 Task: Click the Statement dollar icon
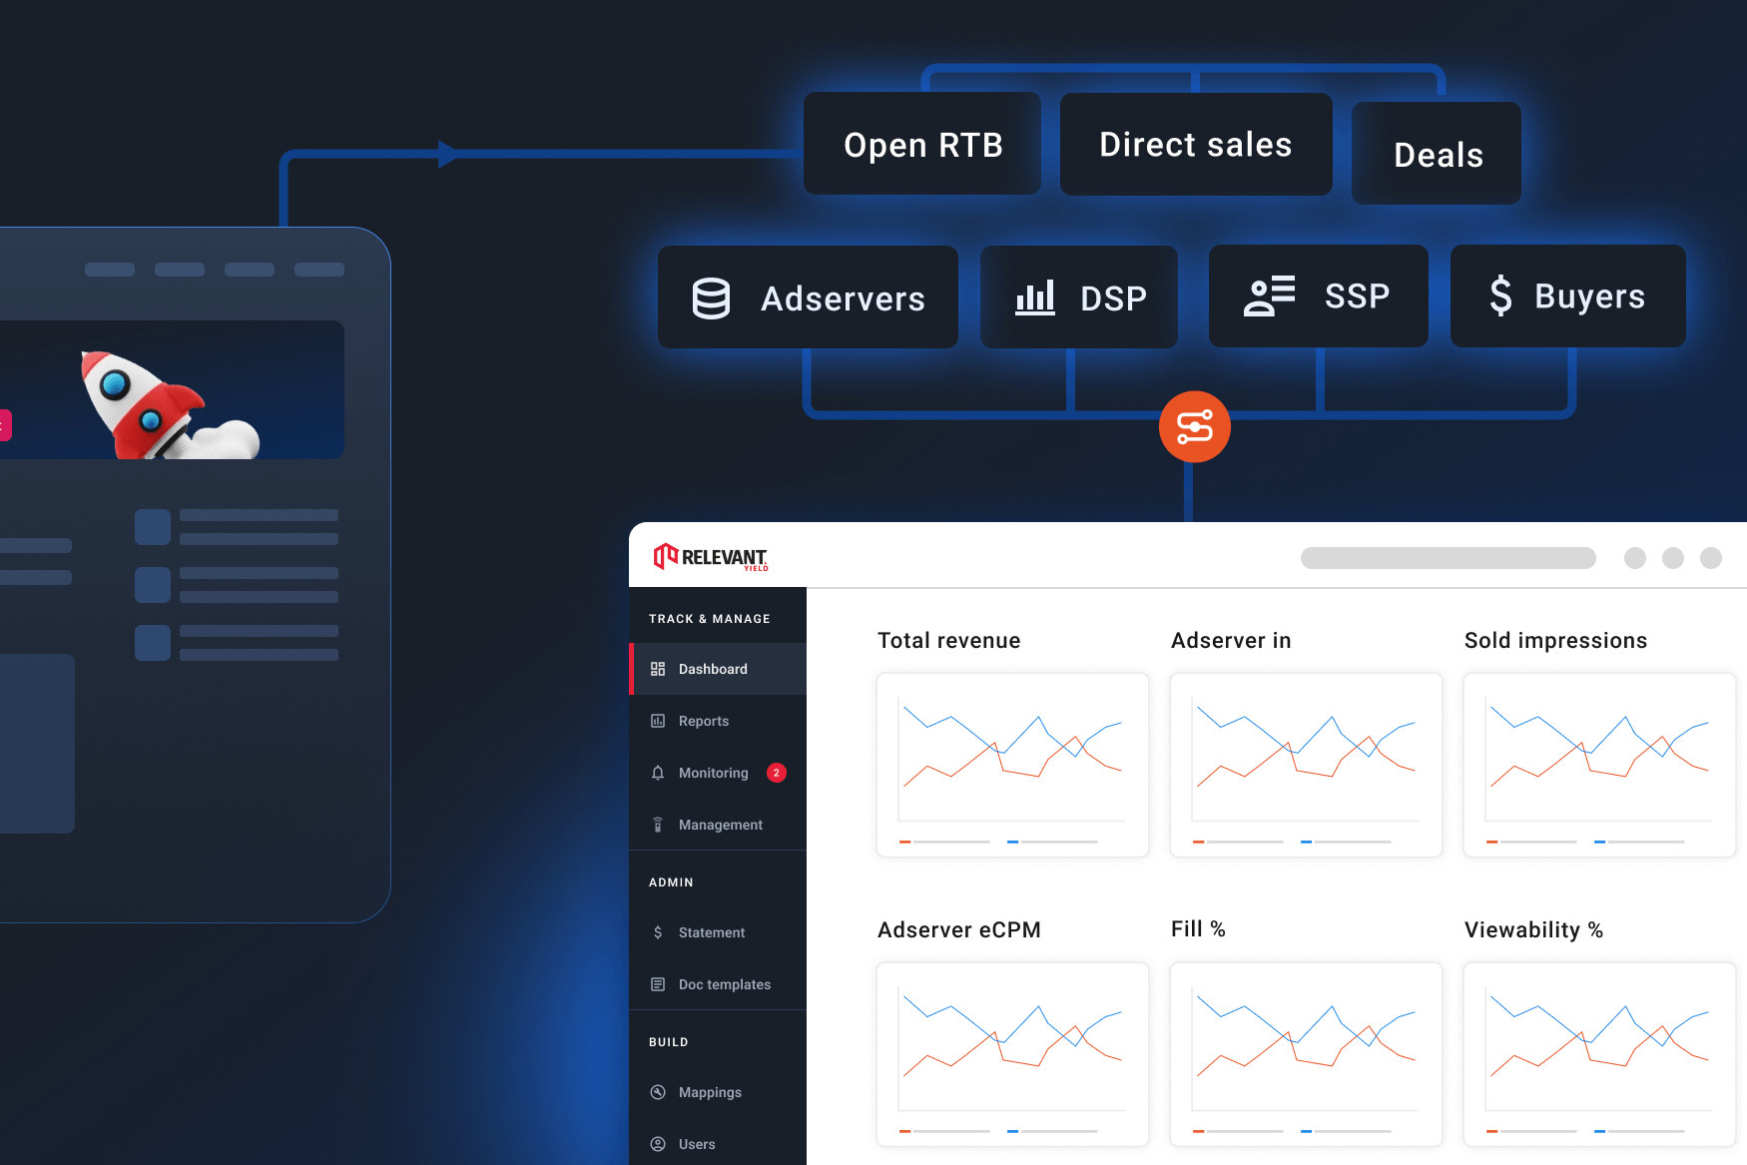(x=658, y=932)
